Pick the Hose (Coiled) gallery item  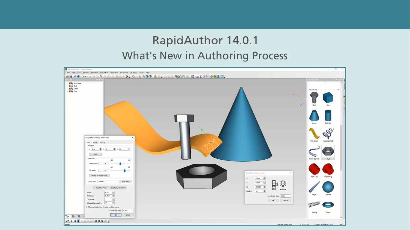point(328,135)
